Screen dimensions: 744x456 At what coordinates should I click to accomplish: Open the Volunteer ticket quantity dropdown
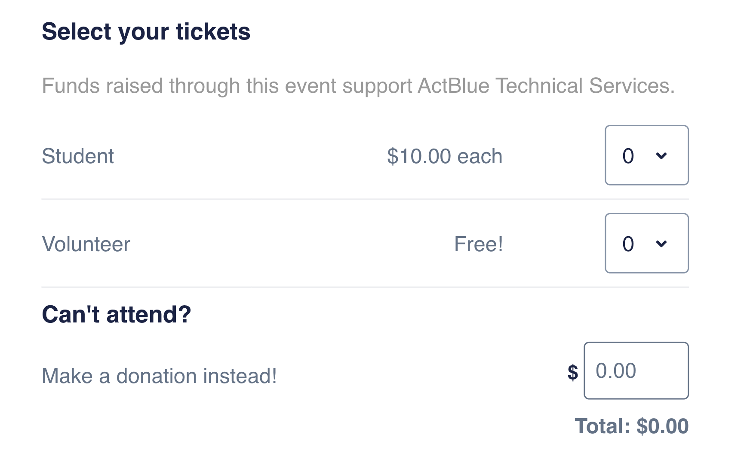tap(646, 243)
